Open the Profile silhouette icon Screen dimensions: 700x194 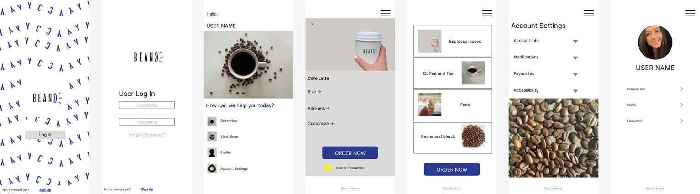pos(212,152)
